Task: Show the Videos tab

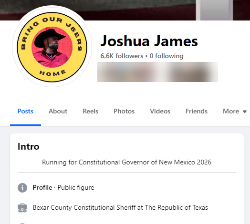Action: [160, 111]
